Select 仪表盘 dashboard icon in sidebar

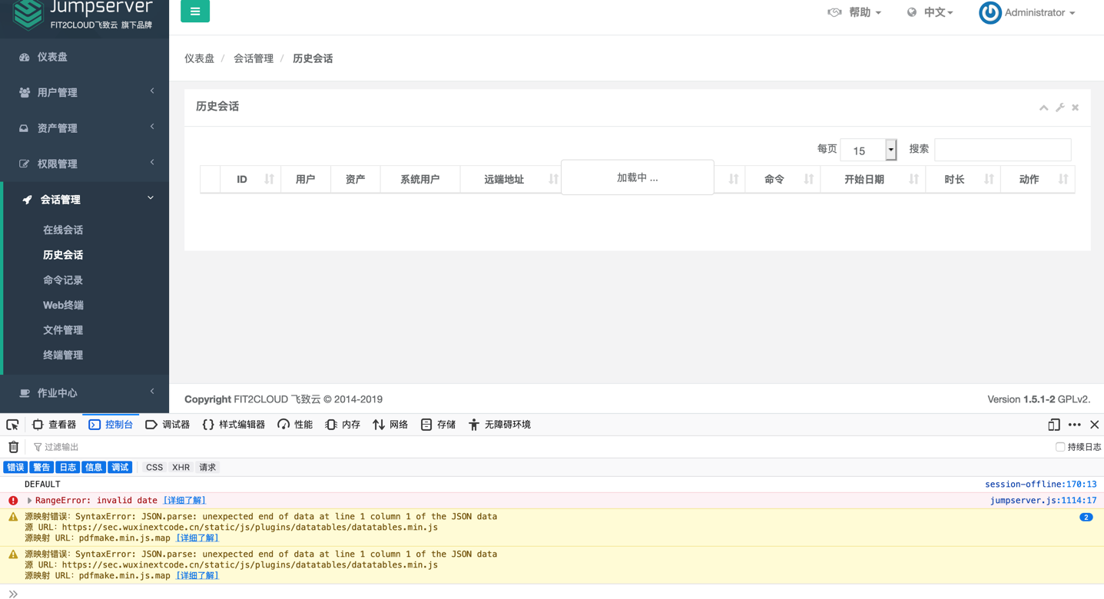[23, 57]
